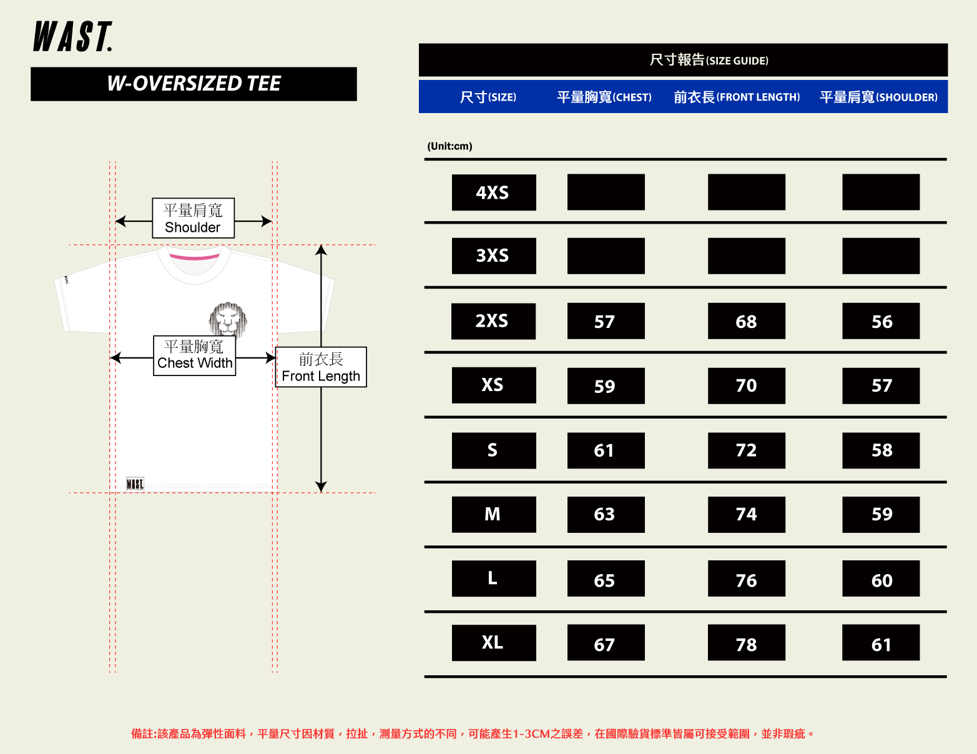Click the WAST brand logo

(x=72, y=36)
